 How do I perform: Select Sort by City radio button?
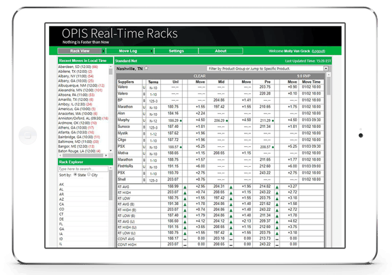tap(89, 175)
